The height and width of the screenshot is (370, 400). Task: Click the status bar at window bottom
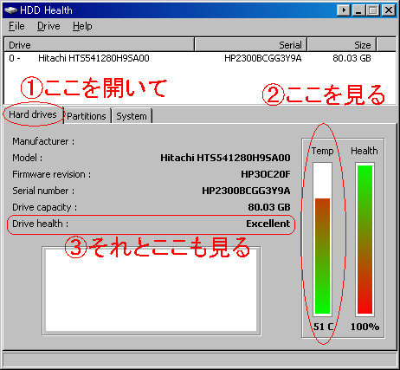(200, 360)
